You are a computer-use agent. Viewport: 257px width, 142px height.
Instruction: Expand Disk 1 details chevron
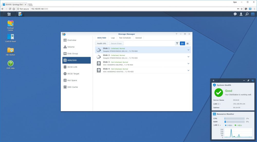point(188,50)
